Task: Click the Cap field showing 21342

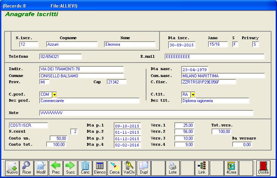Action: [117, 82]
